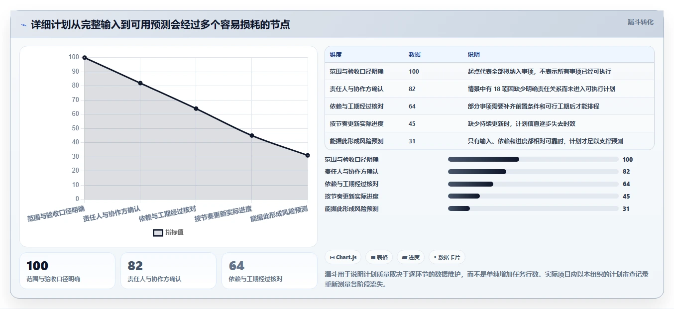This screenshot has height=309, width=674.
Task: Select the 表格 chip
Action: pyautogui.click(x=379, y=257)
